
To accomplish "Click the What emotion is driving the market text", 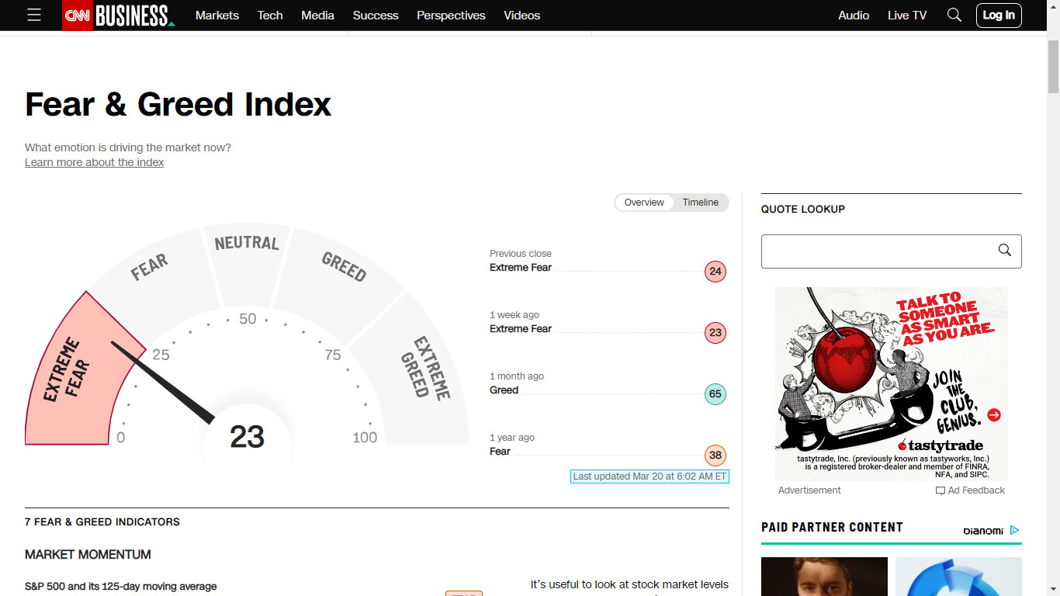I will point(128,147).
